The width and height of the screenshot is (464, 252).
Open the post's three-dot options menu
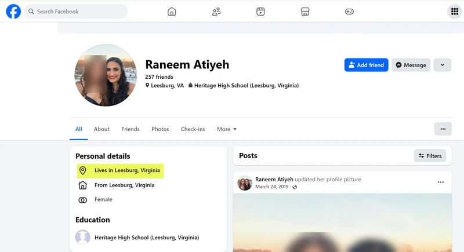[x=441, y=182]
